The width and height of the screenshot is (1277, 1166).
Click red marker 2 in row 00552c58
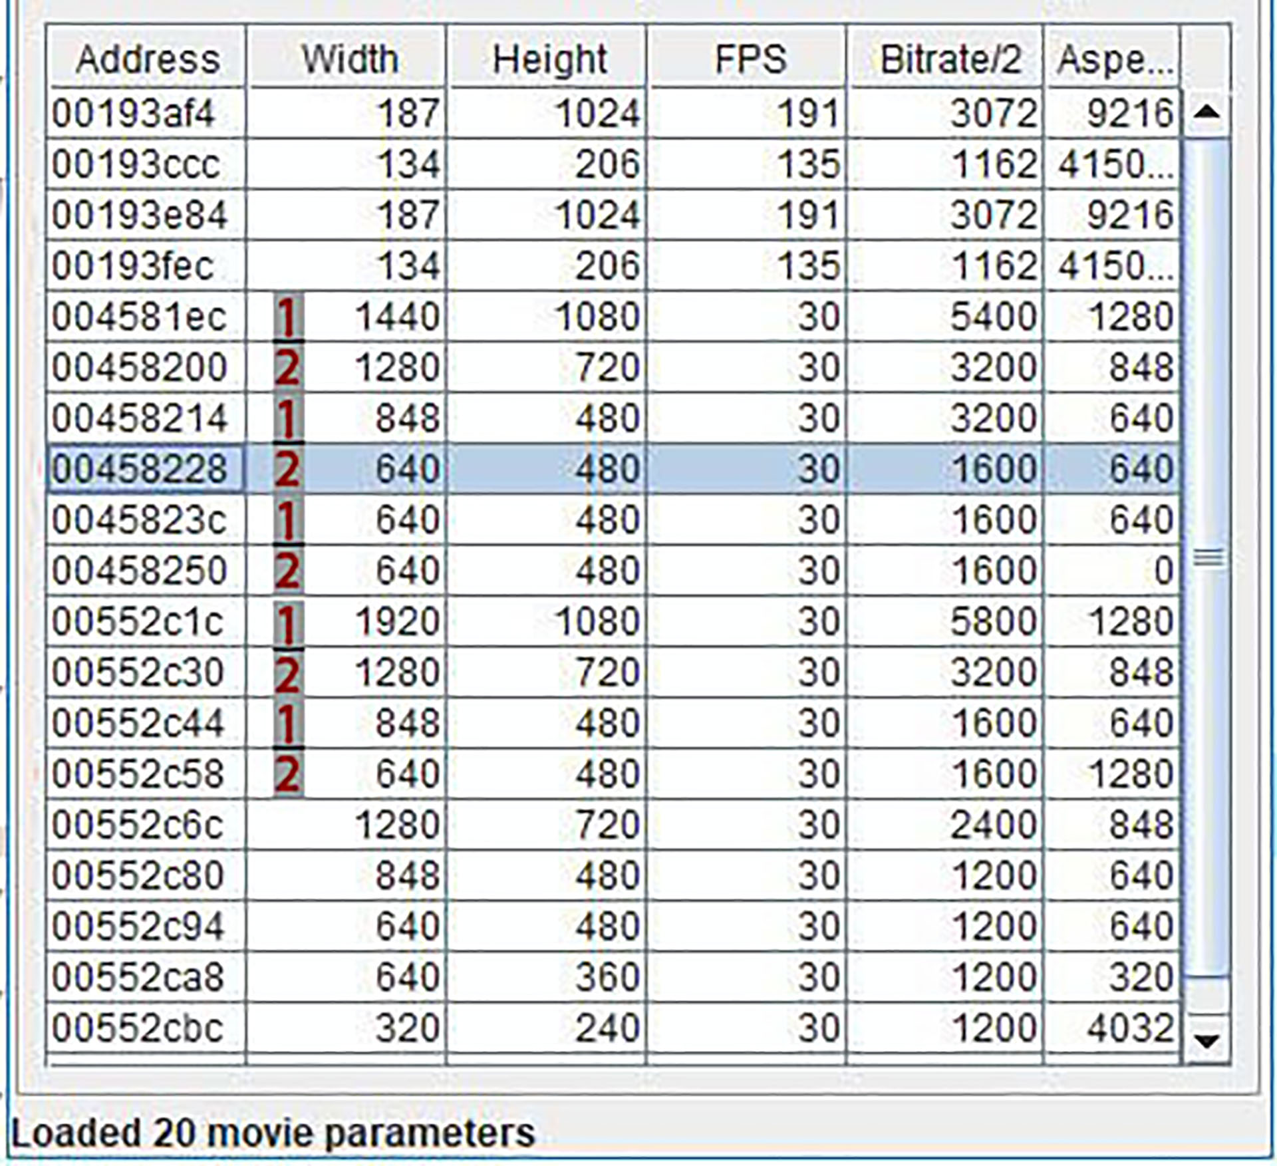287,774
